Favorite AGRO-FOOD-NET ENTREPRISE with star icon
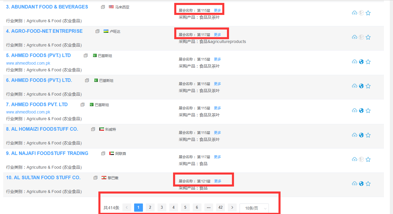 click(x=368, y=37)
